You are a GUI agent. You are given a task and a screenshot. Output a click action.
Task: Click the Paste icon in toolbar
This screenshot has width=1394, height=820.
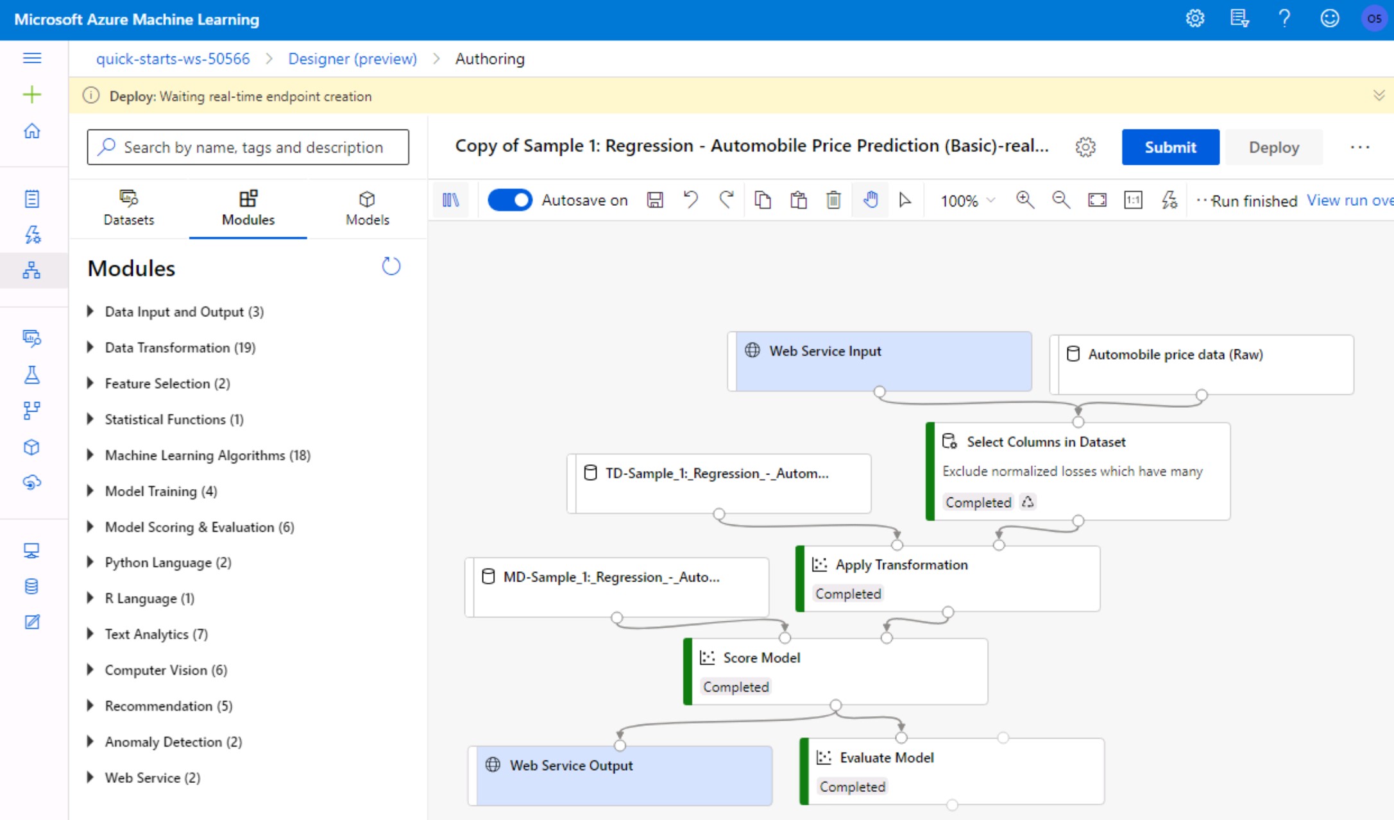point(799,201)
